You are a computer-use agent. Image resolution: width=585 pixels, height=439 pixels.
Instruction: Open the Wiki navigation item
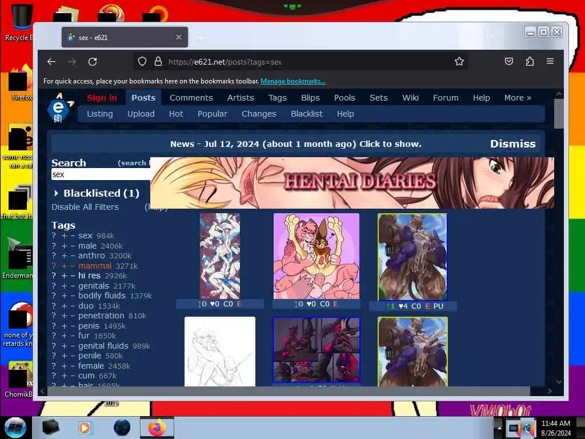(x=410, y=98)
